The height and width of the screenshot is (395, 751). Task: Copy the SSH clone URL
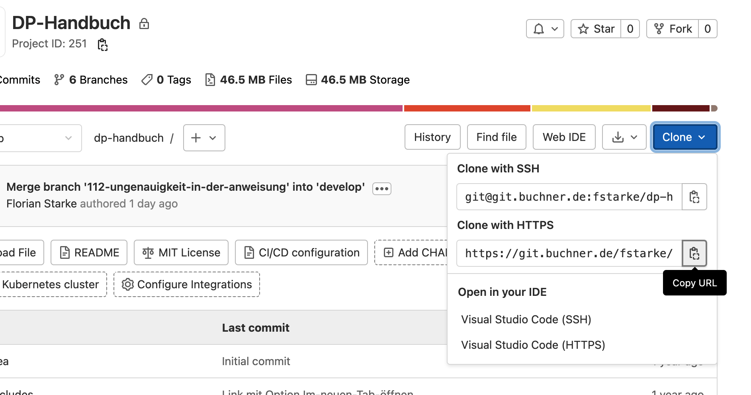[694, 197]
